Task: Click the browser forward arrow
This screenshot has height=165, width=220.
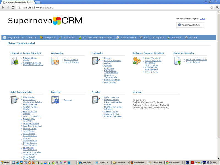Action: [x=8, y=7]
